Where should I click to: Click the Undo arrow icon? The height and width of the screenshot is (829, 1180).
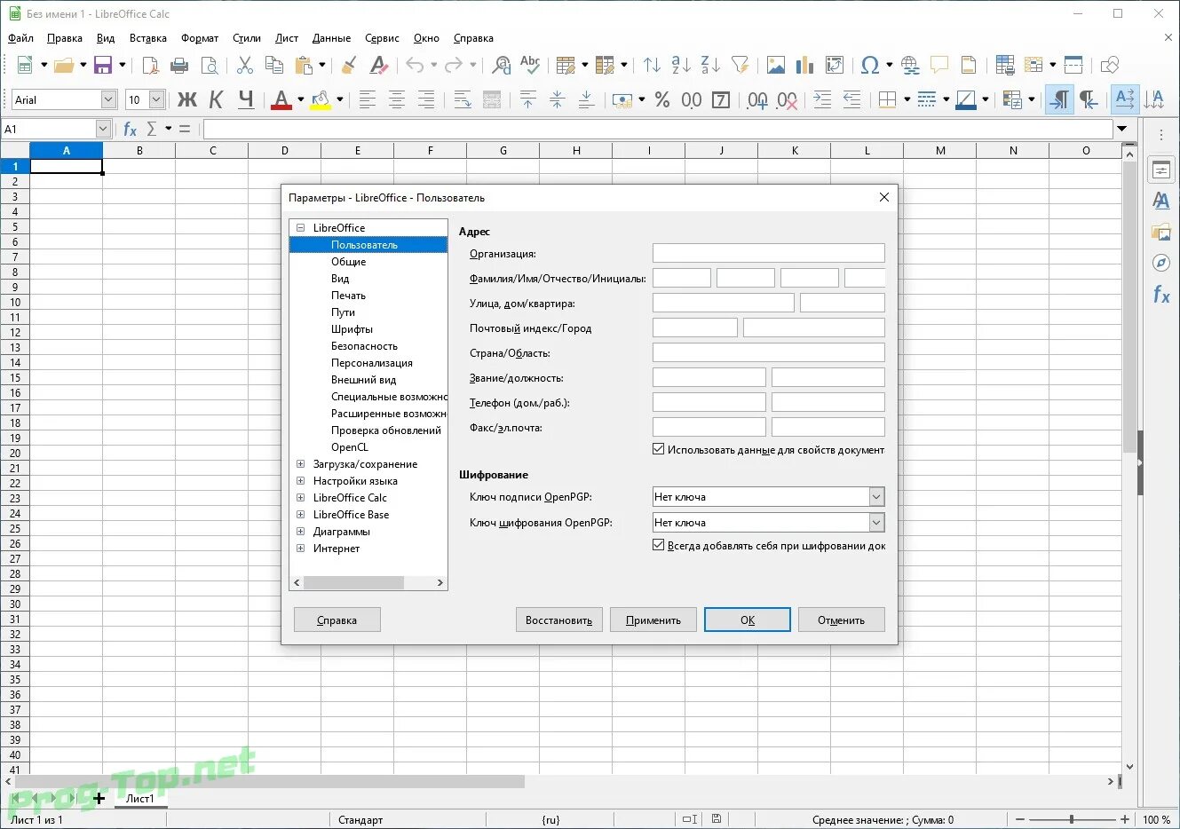(x=415, y=65)
